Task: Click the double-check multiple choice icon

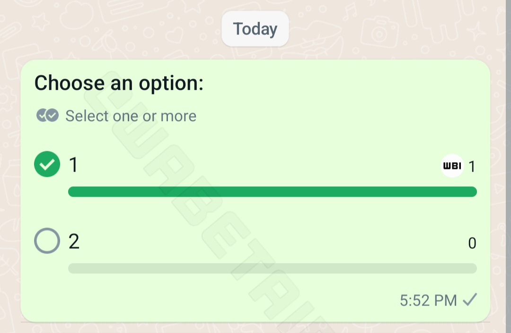Action: [x=47, y=115]
